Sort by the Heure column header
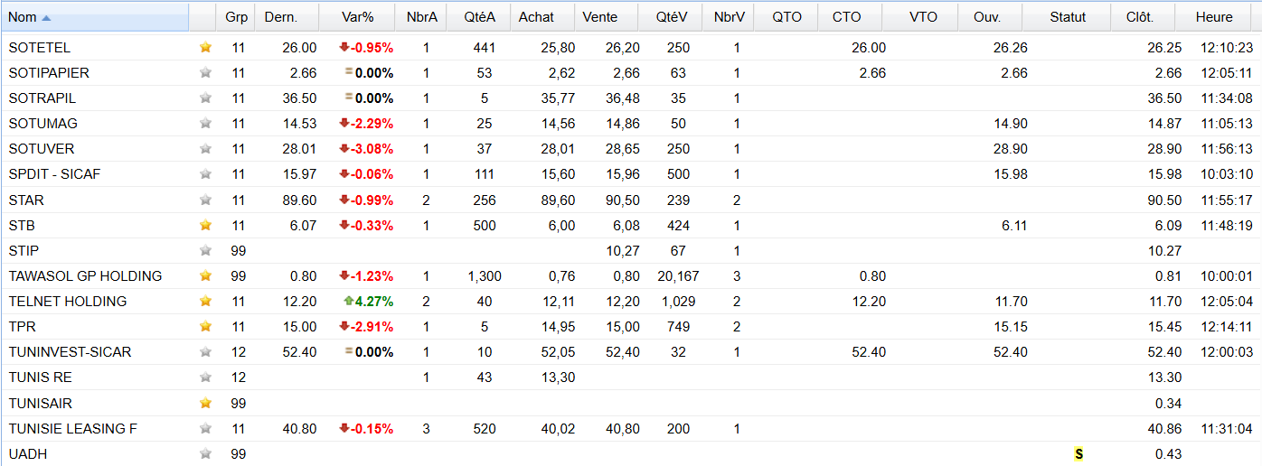1262x466 pixels. coord(1214,17)
